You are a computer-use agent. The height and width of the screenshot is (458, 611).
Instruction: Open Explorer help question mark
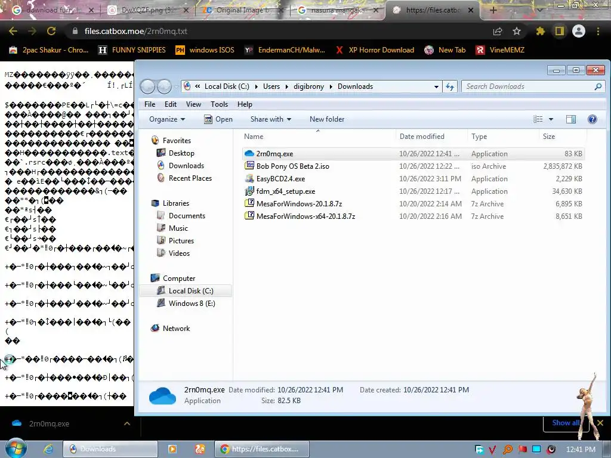pos(593,119)
